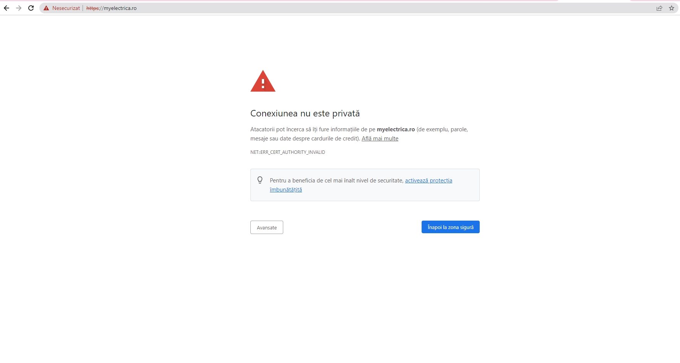The image size is (680, 363).
Task: Open the Află mai multe link
Action: click(380, 139)
